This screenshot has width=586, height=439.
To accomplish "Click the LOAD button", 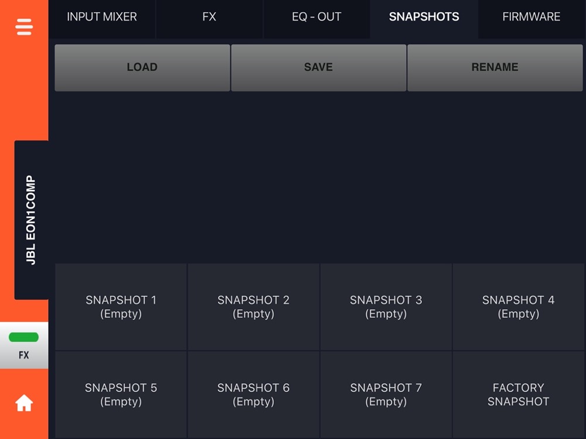I will 142,67.
